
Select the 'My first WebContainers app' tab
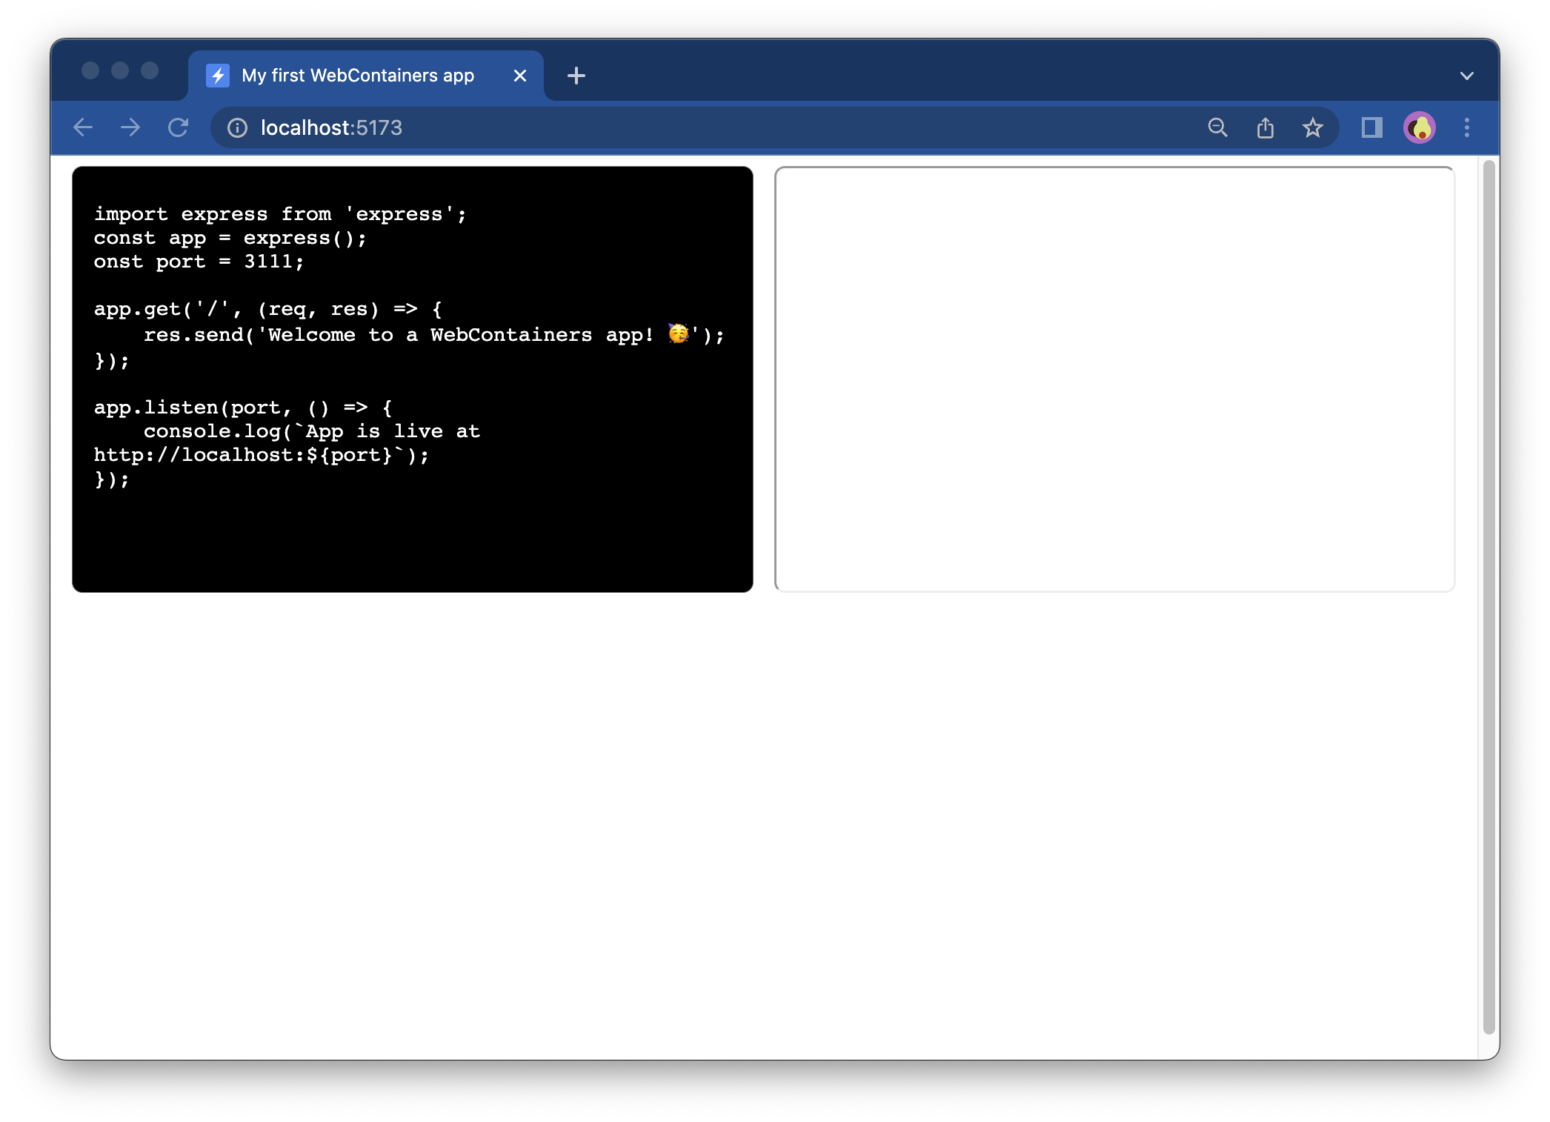pos(357,75)
